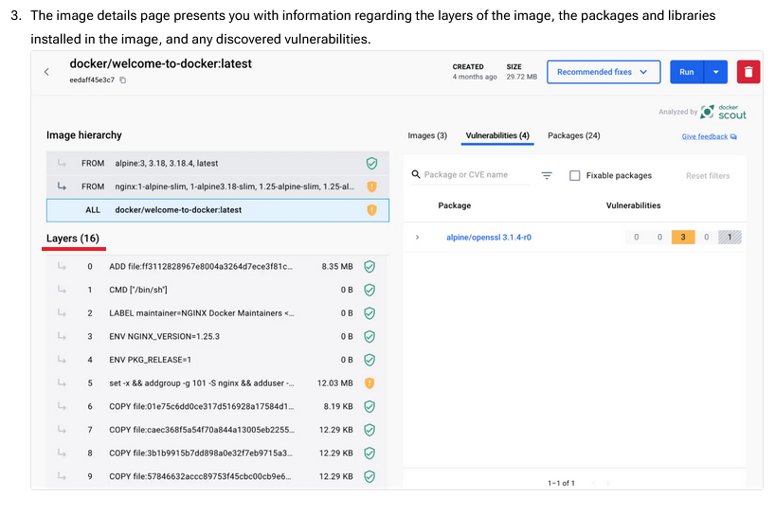Open the Run button dropdown arrow

[715, 72]
